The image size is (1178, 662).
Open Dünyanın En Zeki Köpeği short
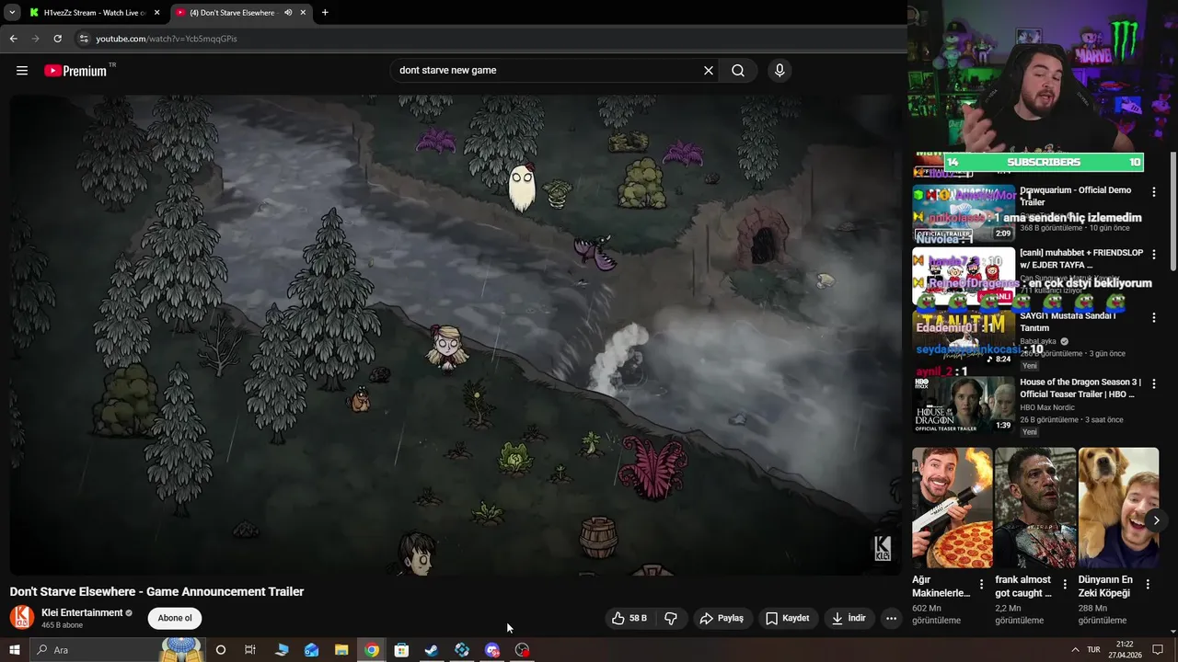click(x=1118, y=508)
